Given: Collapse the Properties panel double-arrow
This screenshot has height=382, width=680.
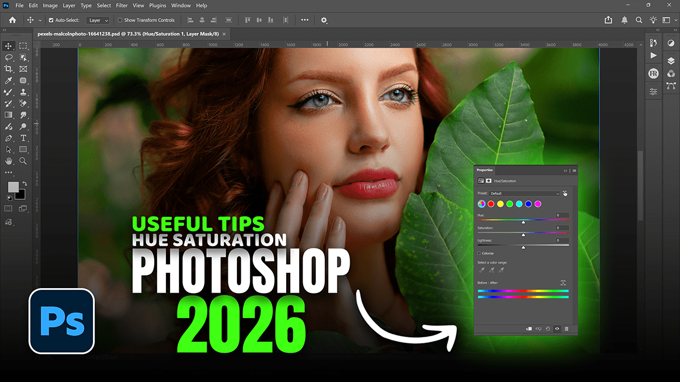Looking at the screenshot, I should click(x=565, y=170).
